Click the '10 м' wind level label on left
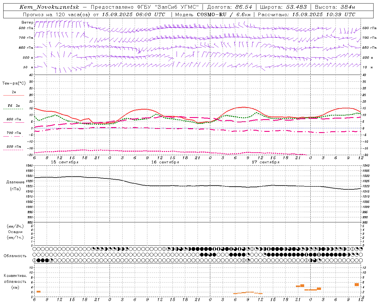Screen dimensions: 378x302 [x=27, y=67]
